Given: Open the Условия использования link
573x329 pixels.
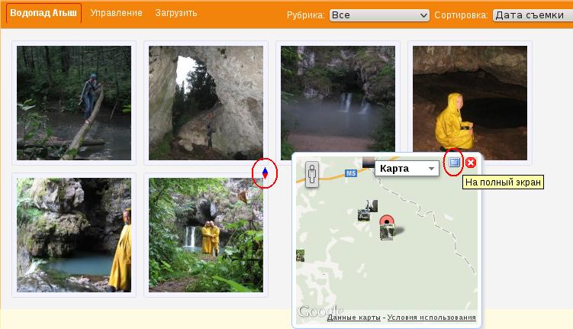Looking at the screenshot, I should click(432, 318).
